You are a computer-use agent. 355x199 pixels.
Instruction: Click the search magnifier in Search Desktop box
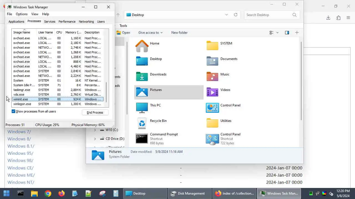point(294,15)
